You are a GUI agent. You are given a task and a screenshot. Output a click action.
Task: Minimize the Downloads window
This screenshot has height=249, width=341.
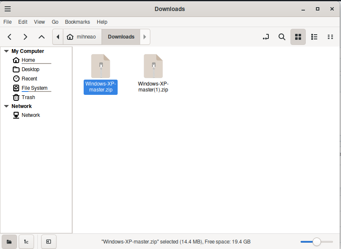303,9
